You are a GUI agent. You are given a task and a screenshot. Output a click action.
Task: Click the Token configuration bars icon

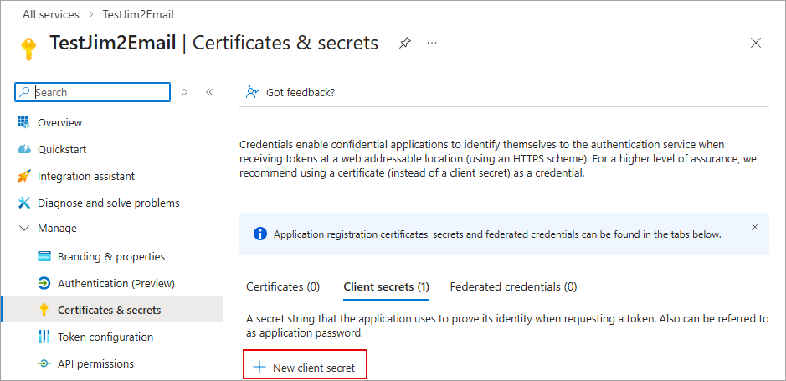point(44,337)
